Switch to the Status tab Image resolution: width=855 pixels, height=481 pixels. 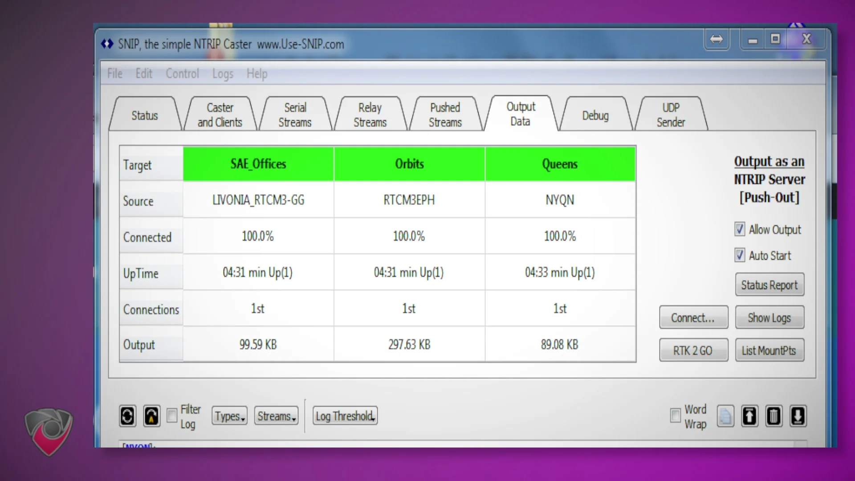[x=145, y=115]
